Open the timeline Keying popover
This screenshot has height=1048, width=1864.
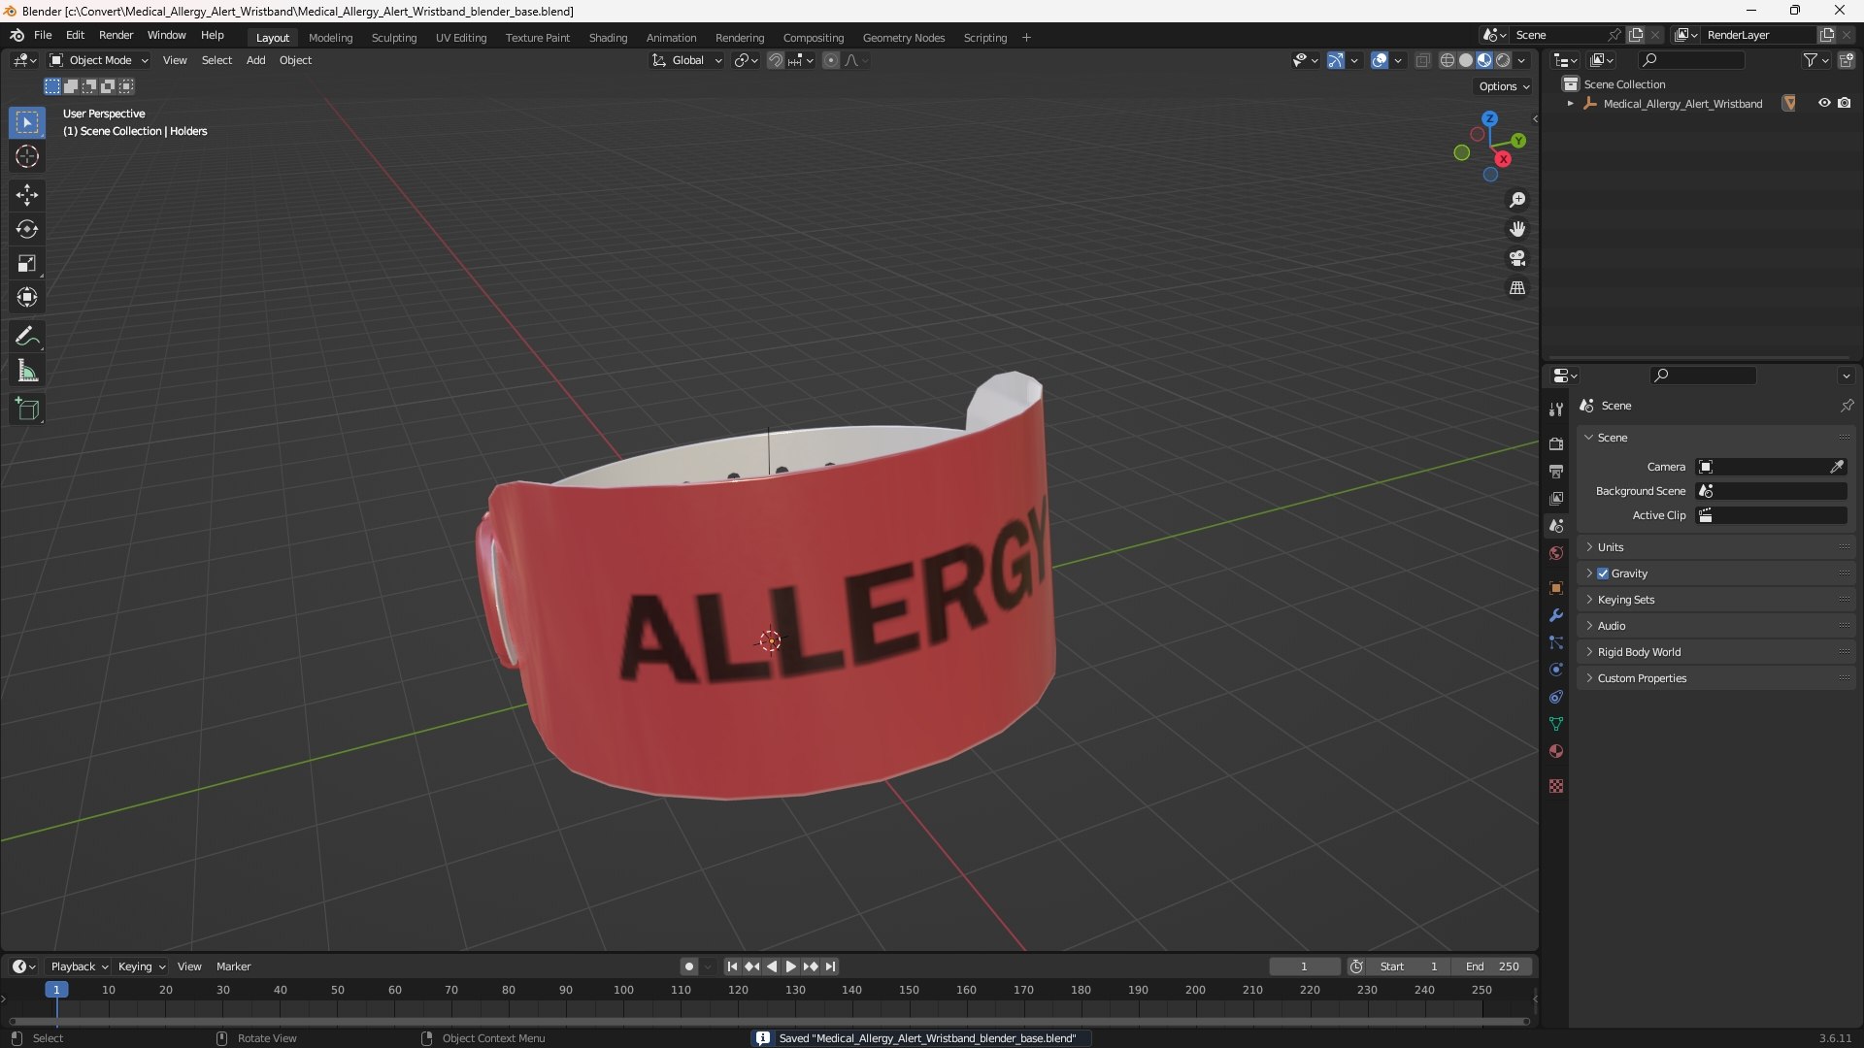click(141, 966)
